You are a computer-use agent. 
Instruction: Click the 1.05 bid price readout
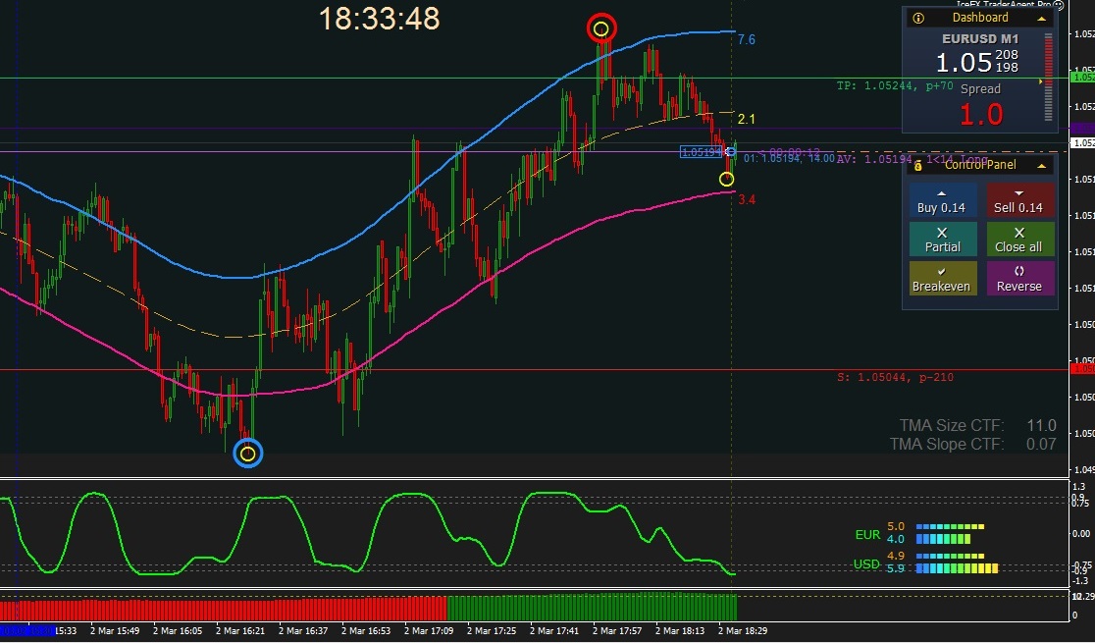click(x=964, y=63)
